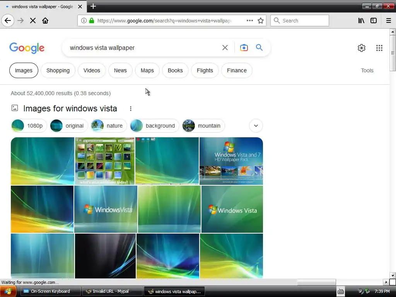The image size is (396, 297).
Task: Submit search with magnifier icon
Action: coord(259,48)
